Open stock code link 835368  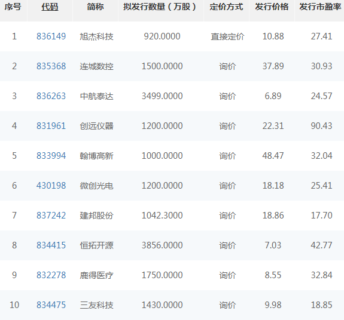pos(51,66)
